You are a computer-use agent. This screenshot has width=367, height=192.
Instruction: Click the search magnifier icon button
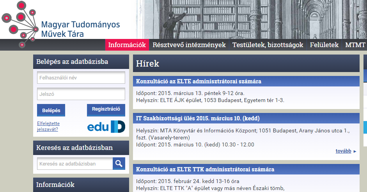[119, 164]
